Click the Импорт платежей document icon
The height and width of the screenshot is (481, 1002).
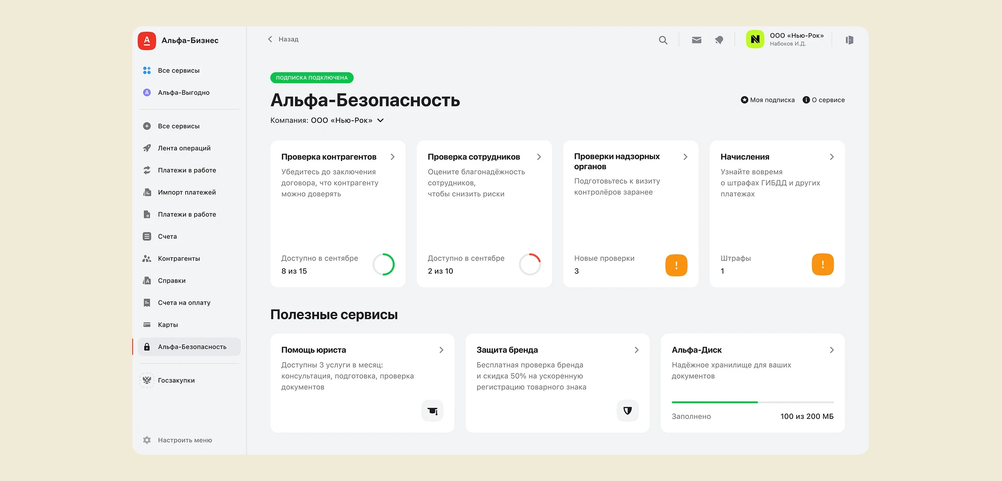147,192
